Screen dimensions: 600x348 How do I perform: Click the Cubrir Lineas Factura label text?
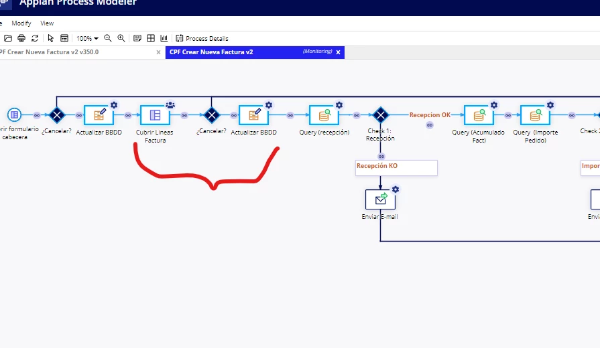pos(155,137)
